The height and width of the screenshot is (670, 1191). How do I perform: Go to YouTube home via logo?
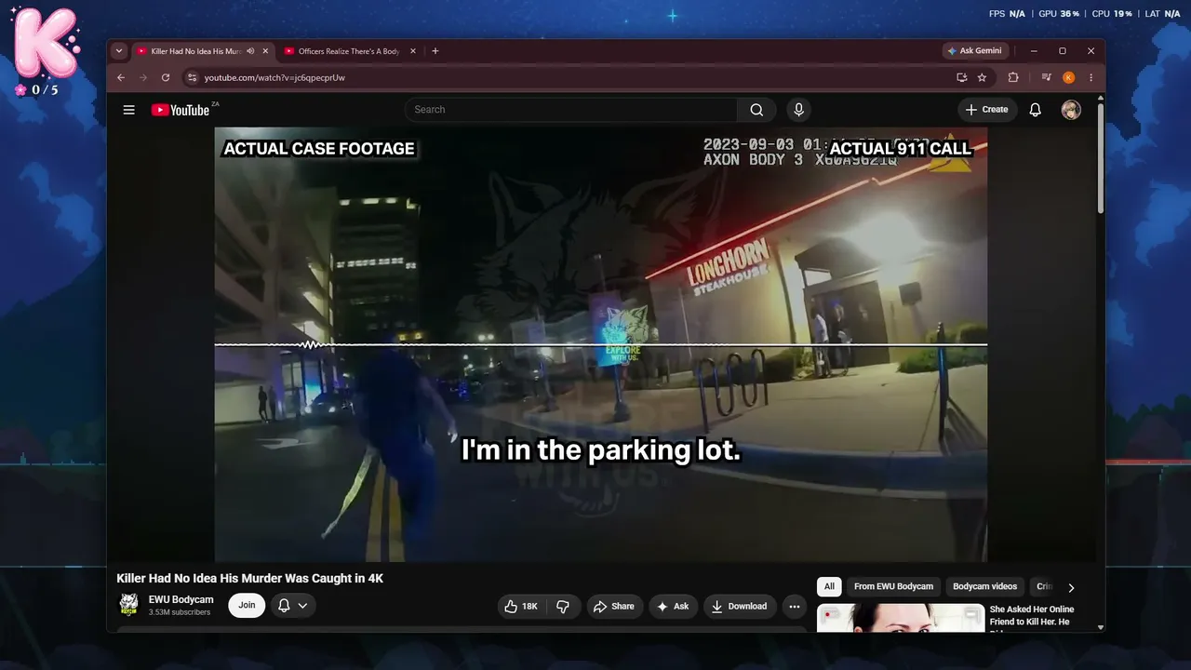point(181,110)
